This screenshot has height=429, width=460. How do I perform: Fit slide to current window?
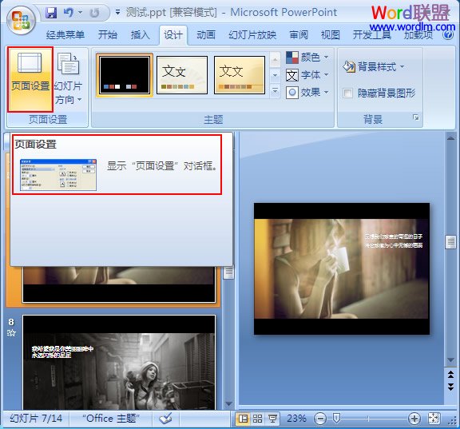[x=434, y=419]
